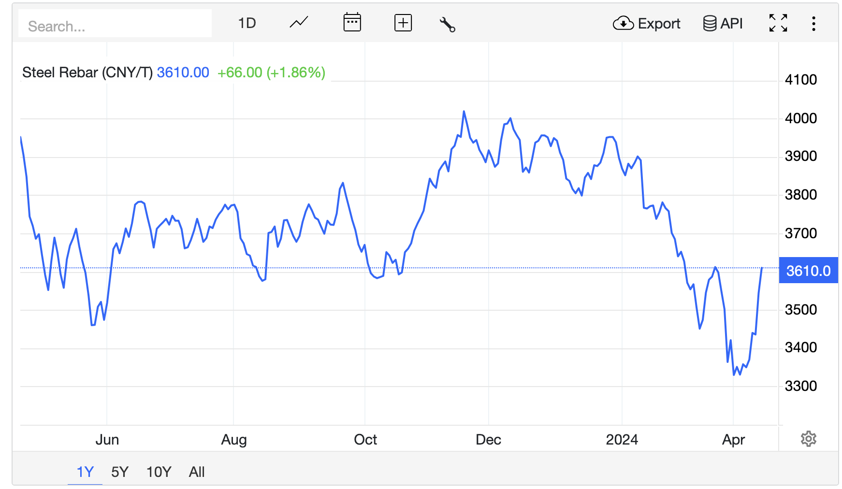Viewport: 842px width, 489px height.
Task: Click the cloud Export button
Action: pyautogui.click(x=646, y=23)
